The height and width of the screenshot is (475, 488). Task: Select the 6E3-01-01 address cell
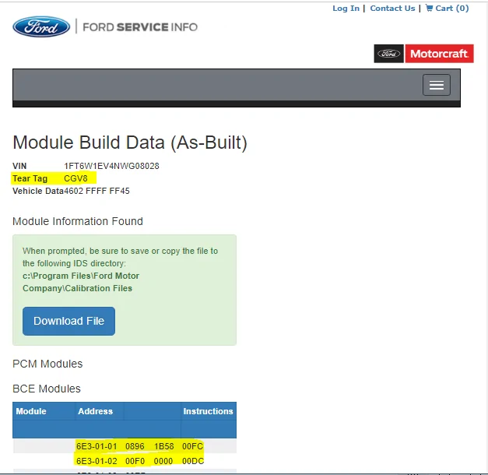point(97,446)
